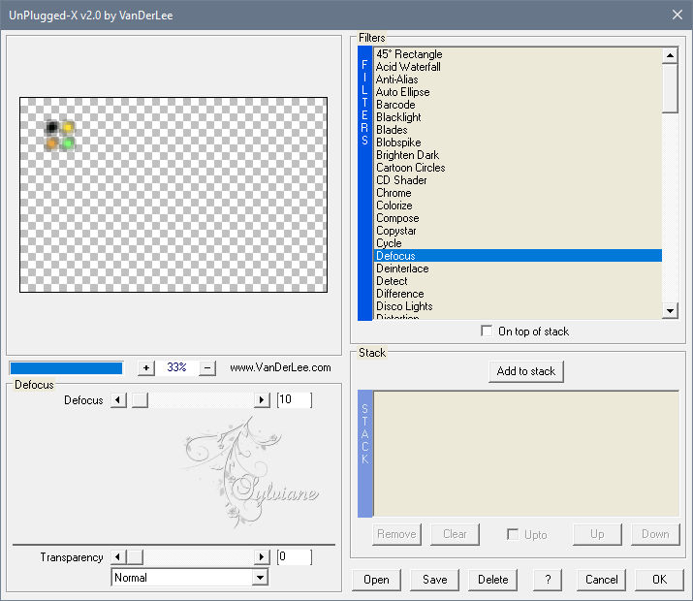Toggle the Upto checkbox
Screen dimensions: 693x601
tap(513, 534)
